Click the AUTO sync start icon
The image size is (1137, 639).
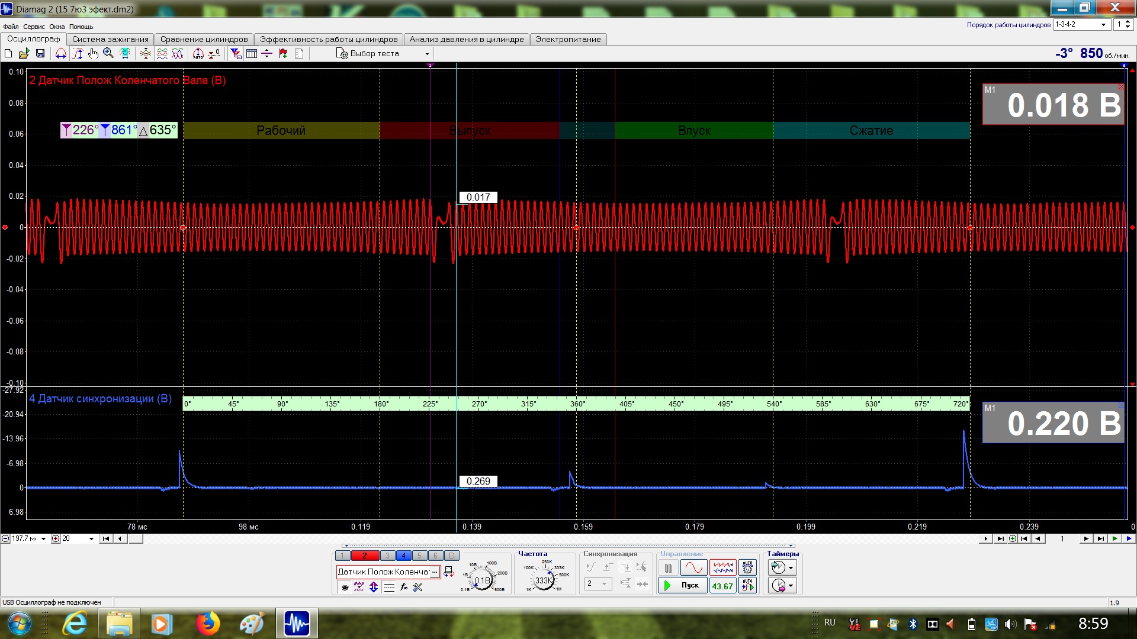(748, 586)
